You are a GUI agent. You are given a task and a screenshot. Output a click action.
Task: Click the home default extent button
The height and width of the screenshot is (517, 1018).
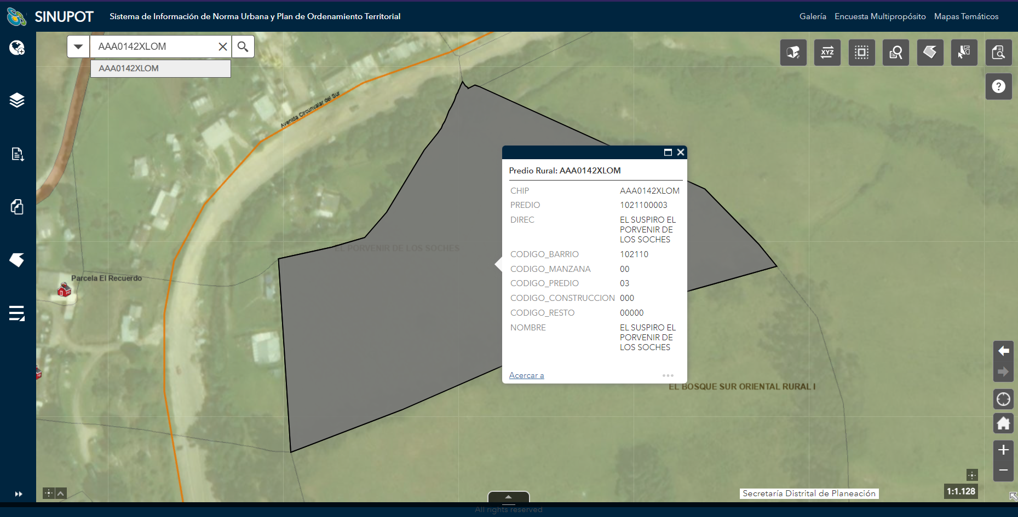click(x=1003, y=423)
